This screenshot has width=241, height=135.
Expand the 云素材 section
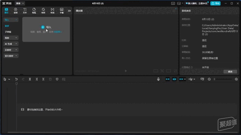[x=10, y=50]
